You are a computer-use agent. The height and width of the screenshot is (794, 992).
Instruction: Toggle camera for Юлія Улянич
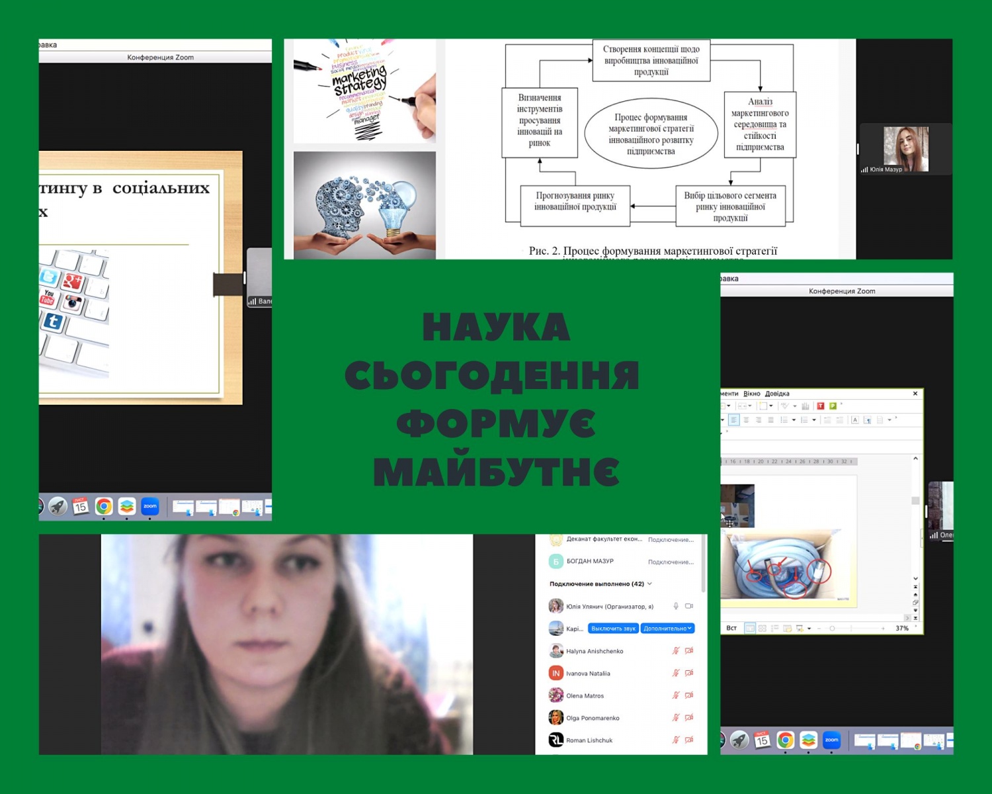(689, 606)
